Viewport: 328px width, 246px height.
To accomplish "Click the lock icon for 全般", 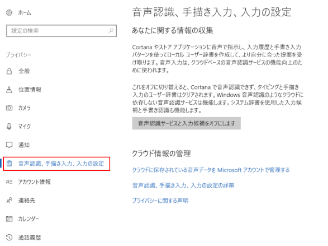I will [x=9, y=71].
